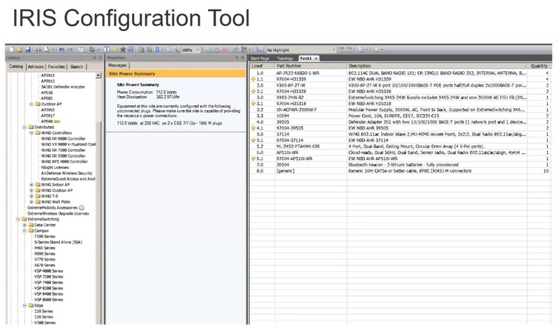This screenshot has height=328, width=556.
Task: Expand the WiNG Wall Plate node
Action: (x=32, y=202)
